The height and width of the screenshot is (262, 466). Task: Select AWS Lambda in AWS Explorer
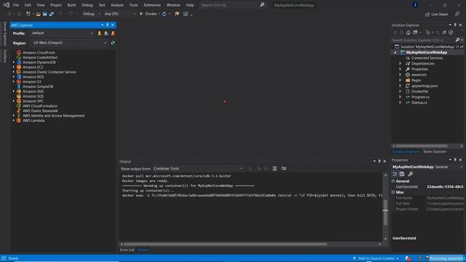33,121
